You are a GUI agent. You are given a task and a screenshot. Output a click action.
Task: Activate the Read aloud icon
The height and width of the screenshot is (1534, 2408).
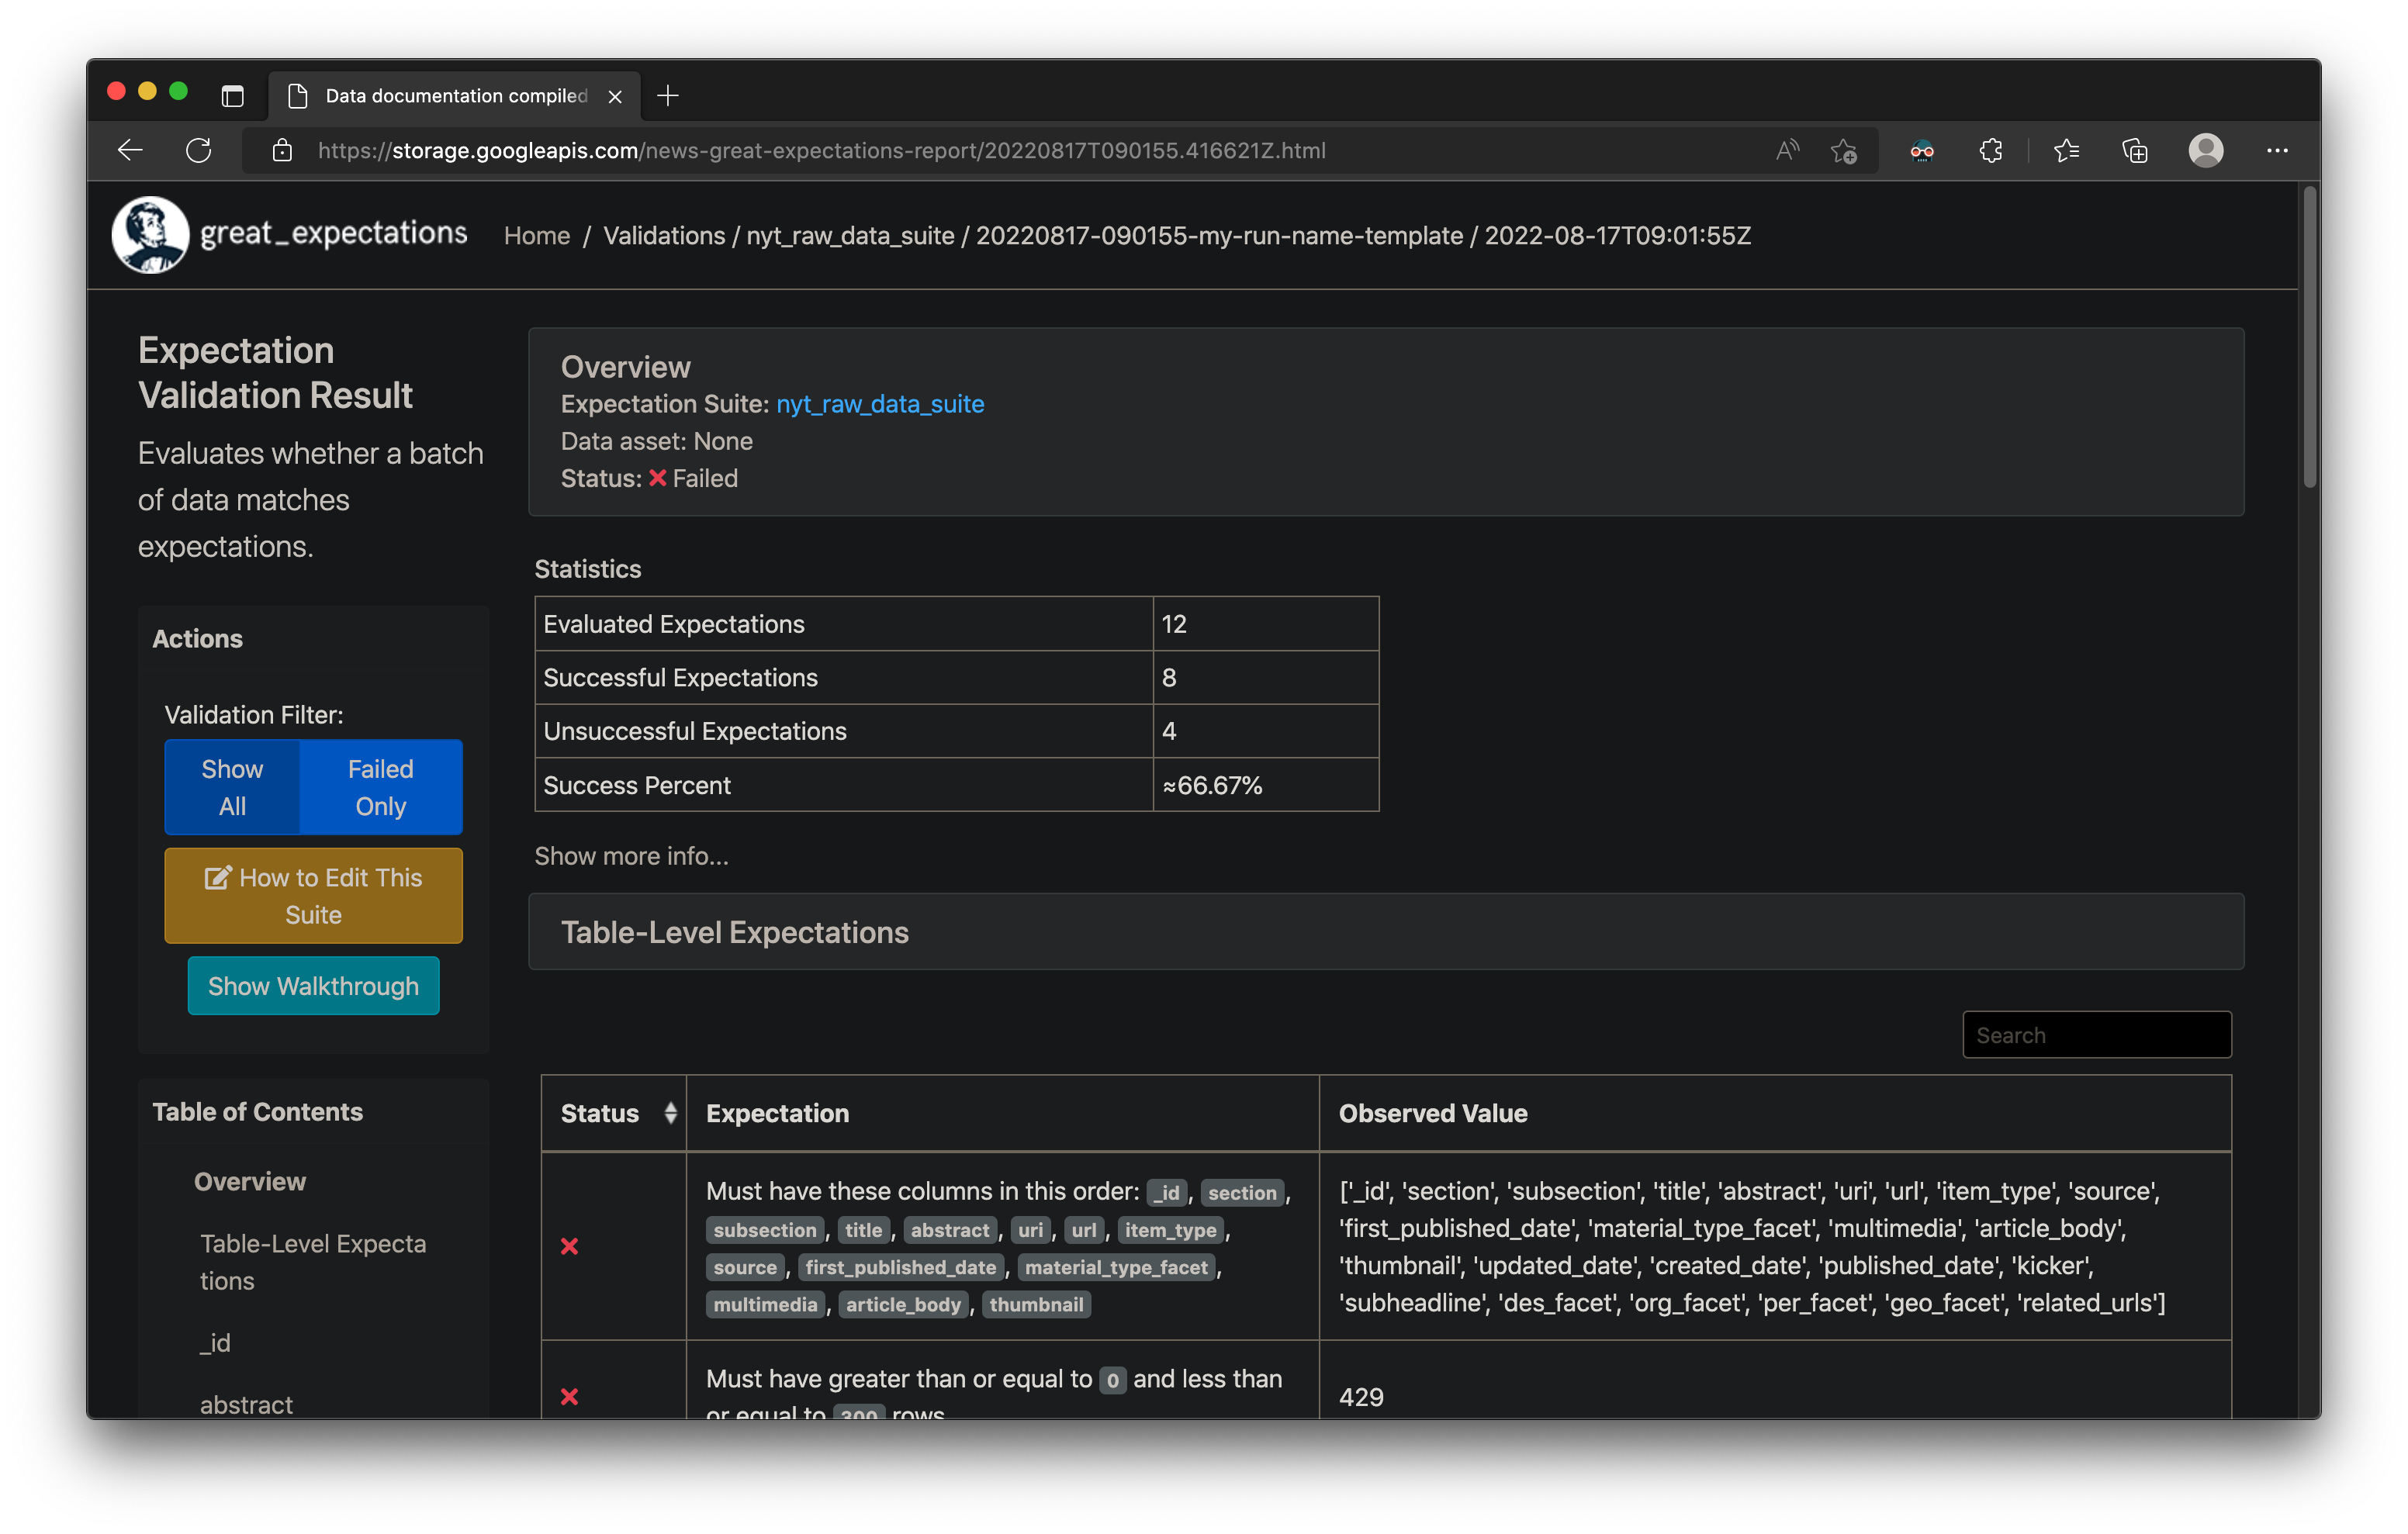pyautogui.click(x=1787, y=150)
